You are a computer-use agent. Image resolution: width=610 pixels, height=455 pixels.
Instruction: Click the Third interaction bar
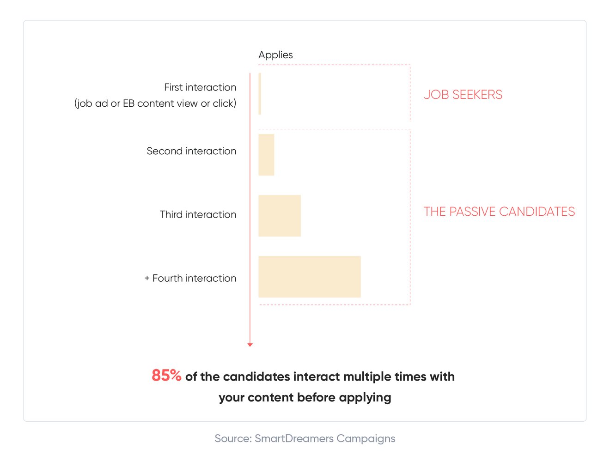point(280,216)
